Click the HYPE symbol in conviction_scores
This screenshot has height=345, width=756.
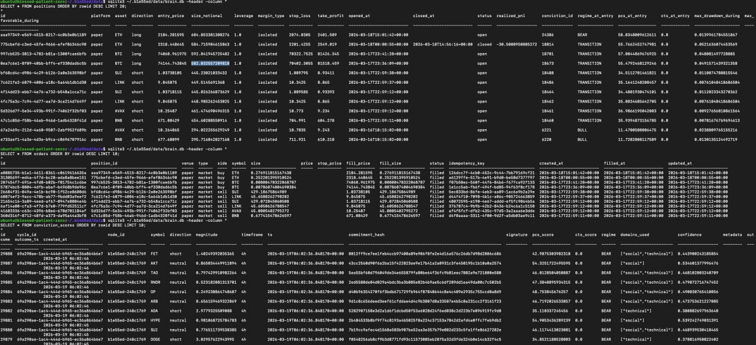pyautogui.click(x=155, y=320)
